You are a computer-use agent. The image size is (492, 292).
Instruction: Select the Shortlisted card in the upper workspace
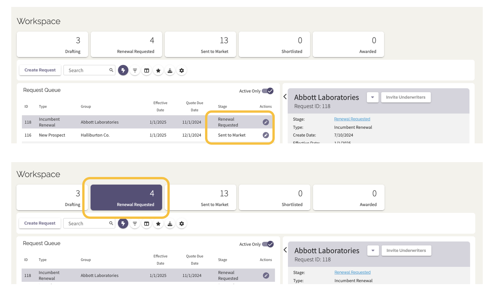pyautogui.click(x=274, y=44)
